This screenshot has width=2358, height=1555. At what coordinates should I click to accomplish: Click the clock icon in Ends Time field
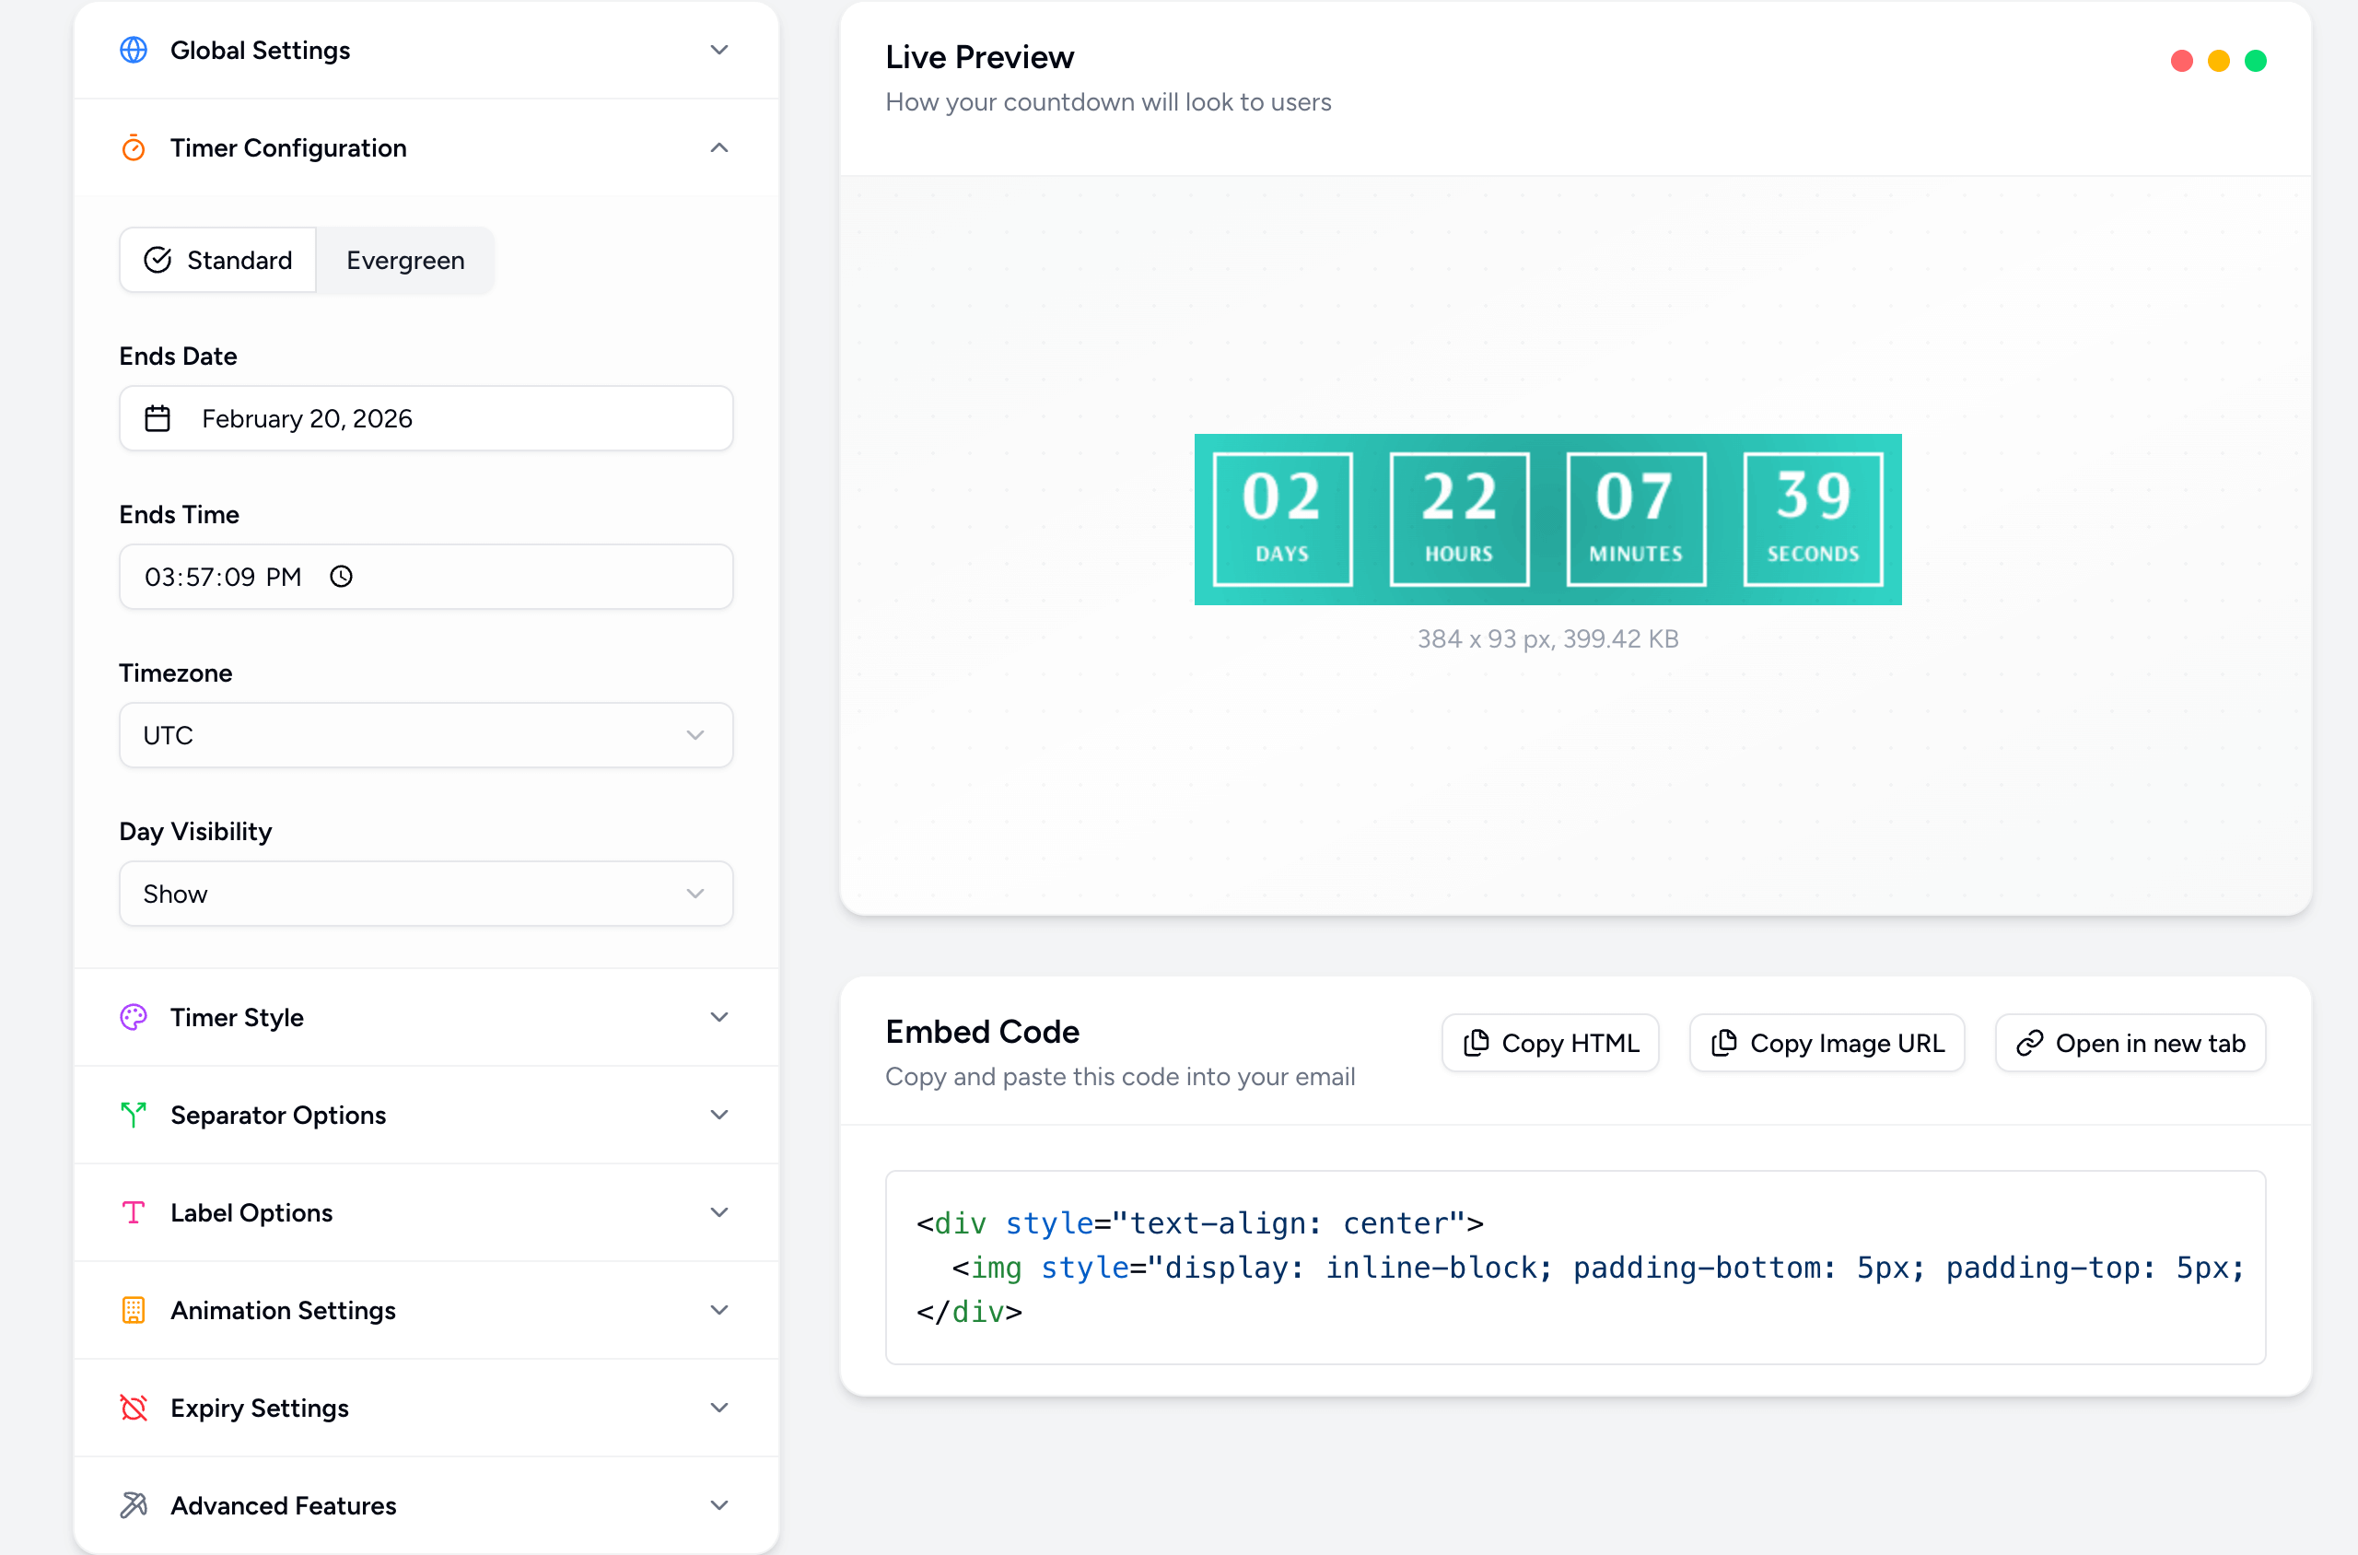[x=342, y=575]
